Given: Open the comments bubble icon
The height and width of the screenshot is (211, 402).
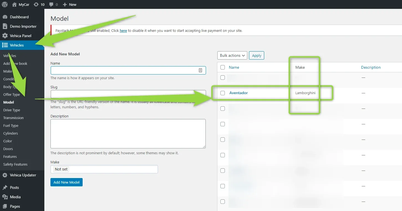Looking at the screenshot, I should tap(51, 5).
